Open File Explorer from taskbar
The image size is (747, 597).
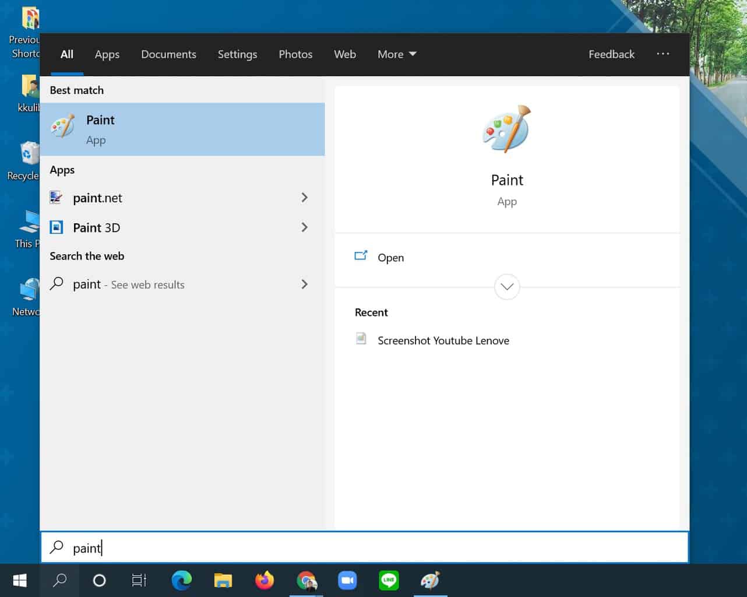(x=223, y=581)
